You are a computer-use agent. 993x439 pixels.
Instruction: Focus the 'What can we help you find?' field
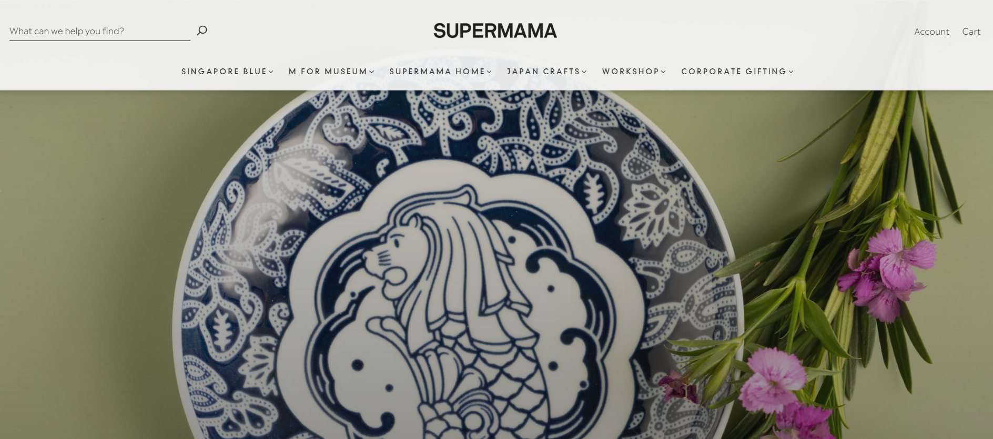pyautogui.click(x=100, y=31)
